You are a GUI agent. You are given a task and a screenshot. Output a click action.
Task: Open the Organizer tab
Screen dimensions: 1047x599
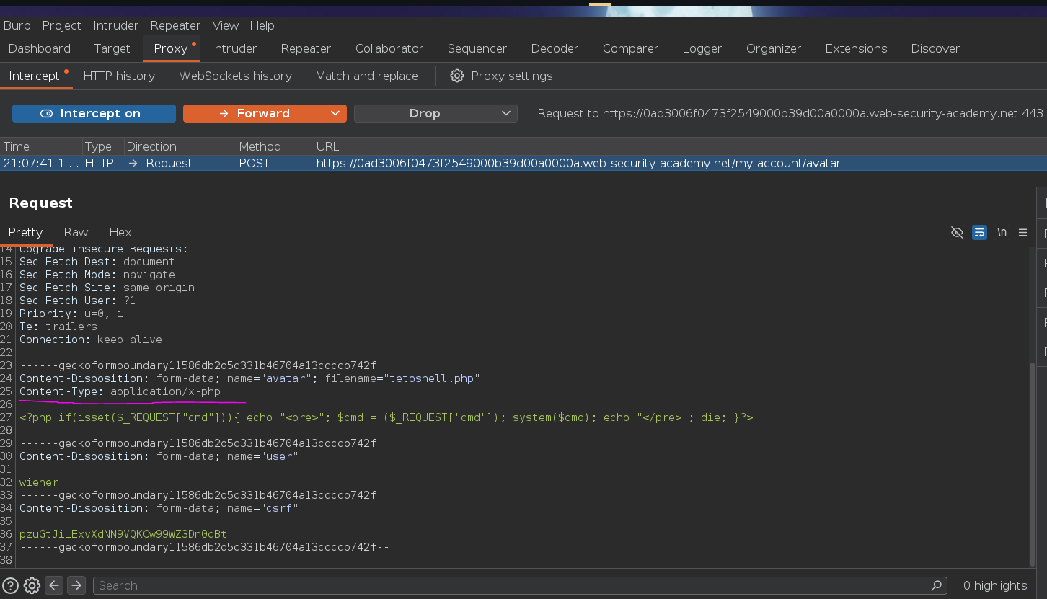(x=774, y=48)
